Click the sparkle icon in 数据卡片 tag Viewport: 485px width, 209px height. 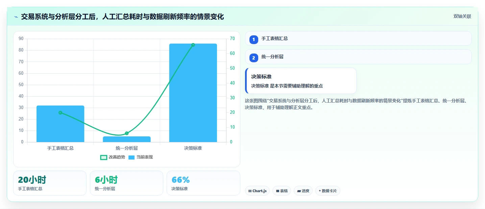[x=320, y=191]
